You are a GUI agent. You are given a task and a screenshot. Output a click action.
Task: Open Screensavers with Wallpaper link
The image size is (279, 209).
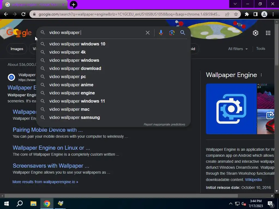coord(51,166)
